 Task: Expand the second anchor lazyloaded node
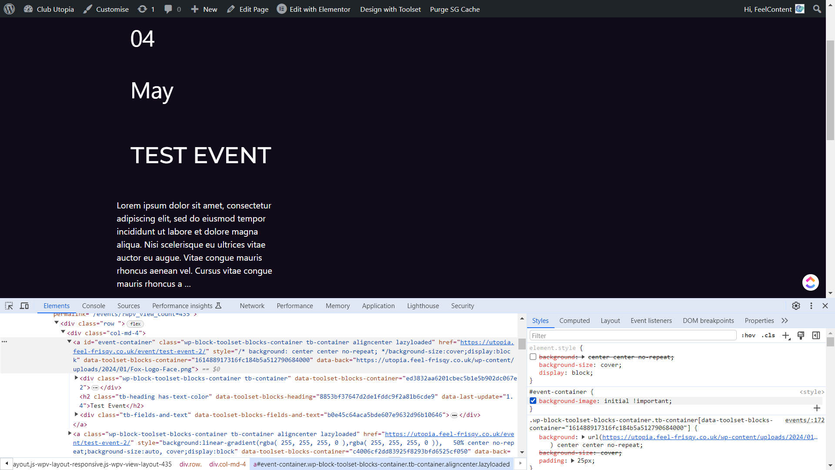[x=70, y=433]
